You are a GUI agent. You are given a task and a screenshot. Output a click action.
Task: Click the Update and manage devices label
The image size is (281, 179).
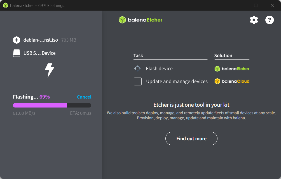pyautogui.click(x=177, y=82)
